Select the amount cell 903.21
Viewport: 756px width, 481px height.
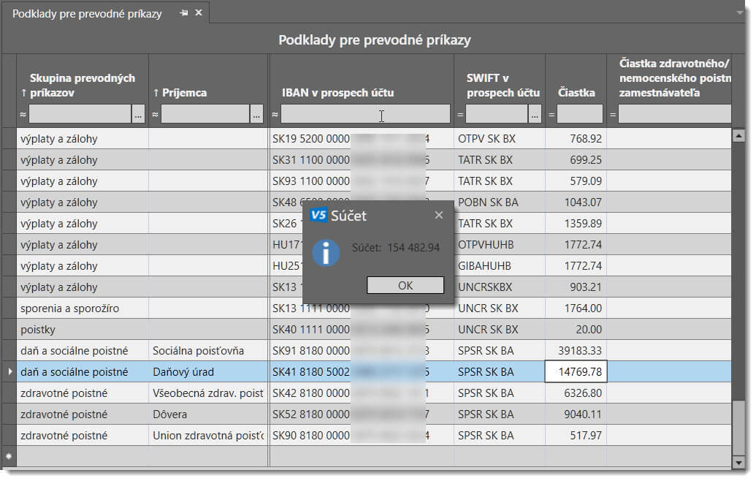[576, 287]
